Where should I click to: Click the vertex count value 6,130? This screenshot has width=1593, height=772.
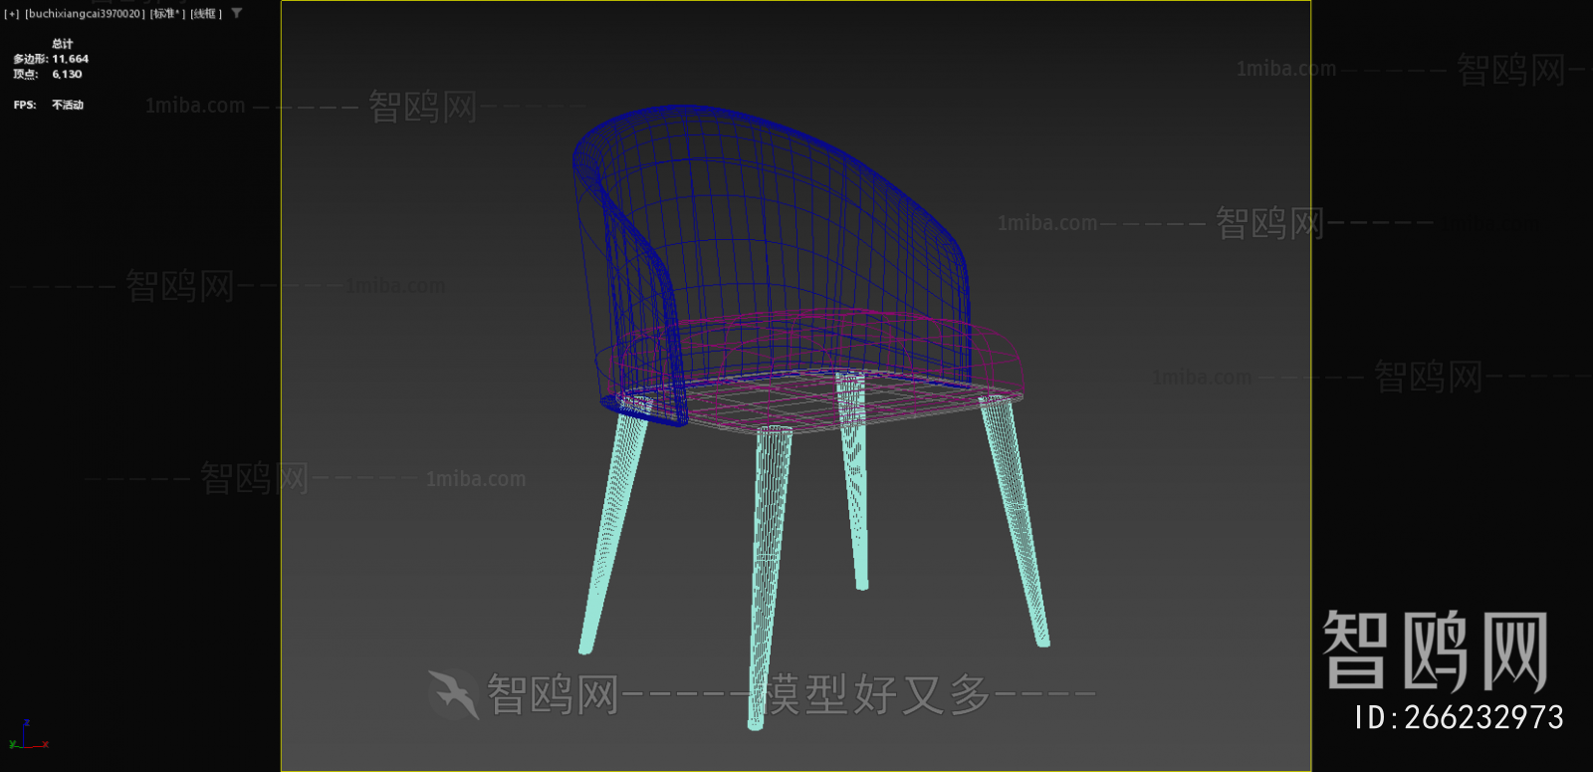pos(68,74)
